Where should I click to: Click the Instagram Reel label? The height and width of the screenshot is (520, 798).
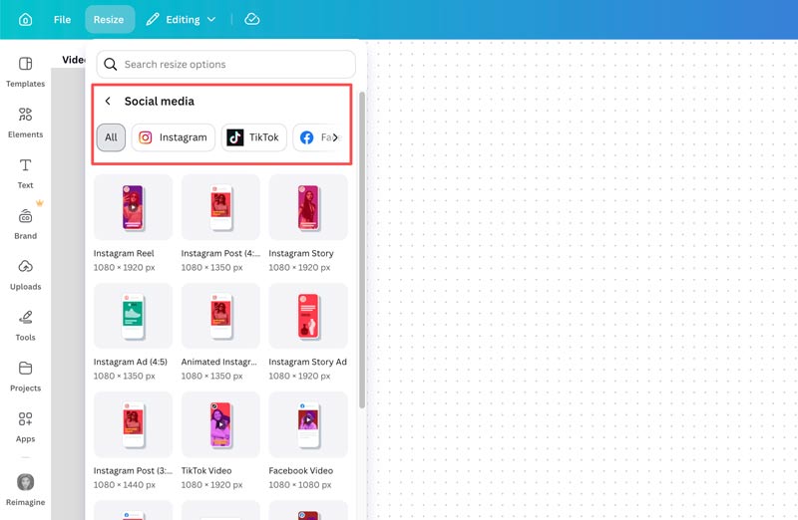[x=124, y=253]
